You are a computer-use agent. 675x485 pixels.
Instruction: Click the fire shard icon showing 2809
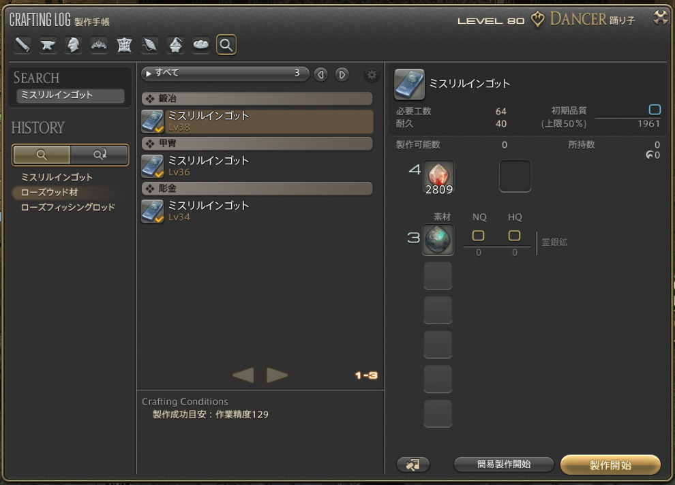point(438,176)
